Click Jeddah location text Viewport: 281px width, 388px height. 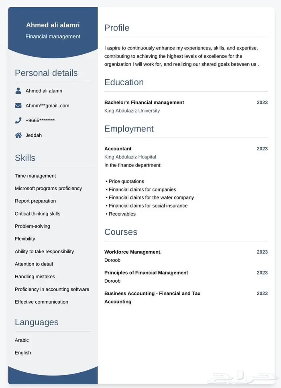click(x=34, y=135)
